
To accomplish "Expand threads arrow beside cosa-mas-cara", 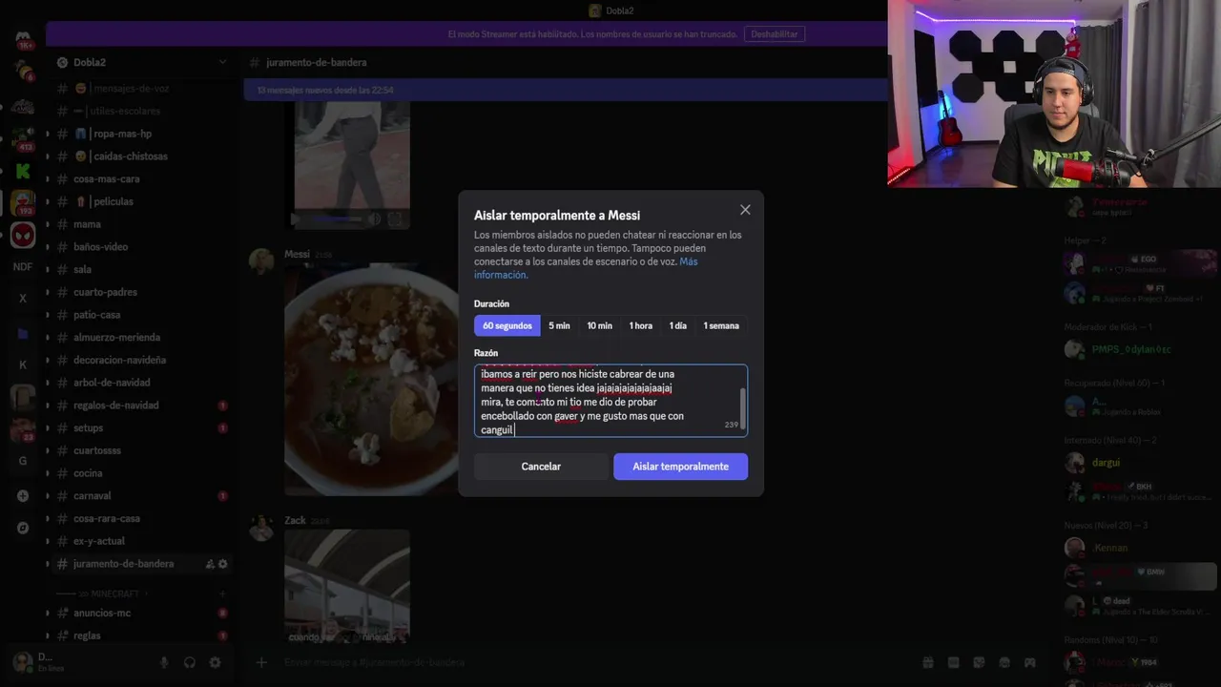I will pos(48,179).
